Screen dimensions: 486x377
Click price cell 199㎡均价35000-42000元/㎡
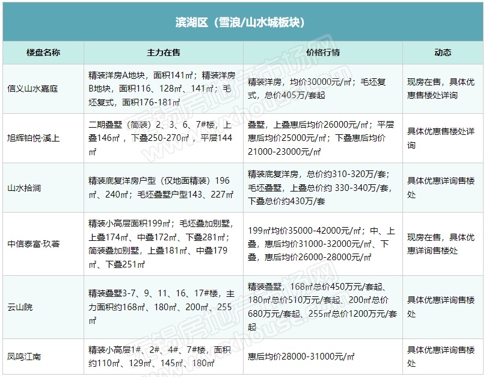coord(323,244)
